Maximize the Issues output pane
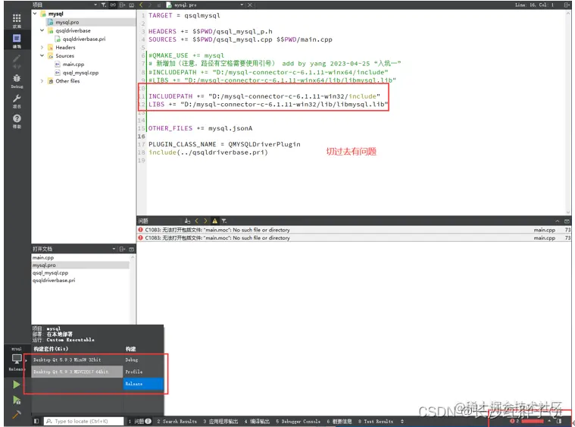Screen dimensions: 575x427 coord(567,221)
